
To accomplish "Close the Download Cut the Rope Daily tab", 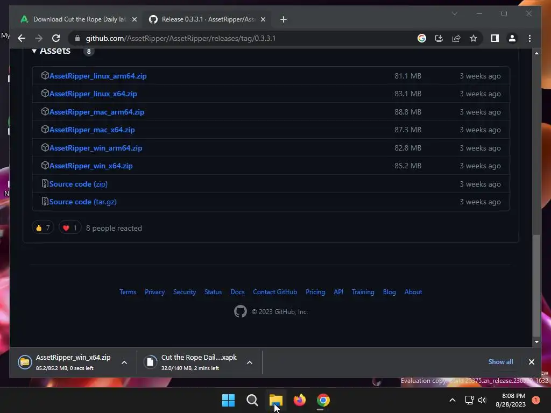I will click(134, 19).
